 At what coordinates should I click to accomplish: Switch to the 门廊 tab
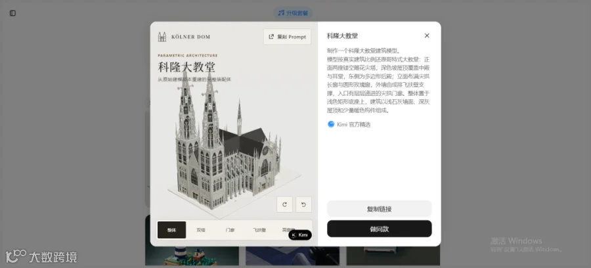point(230,230)
